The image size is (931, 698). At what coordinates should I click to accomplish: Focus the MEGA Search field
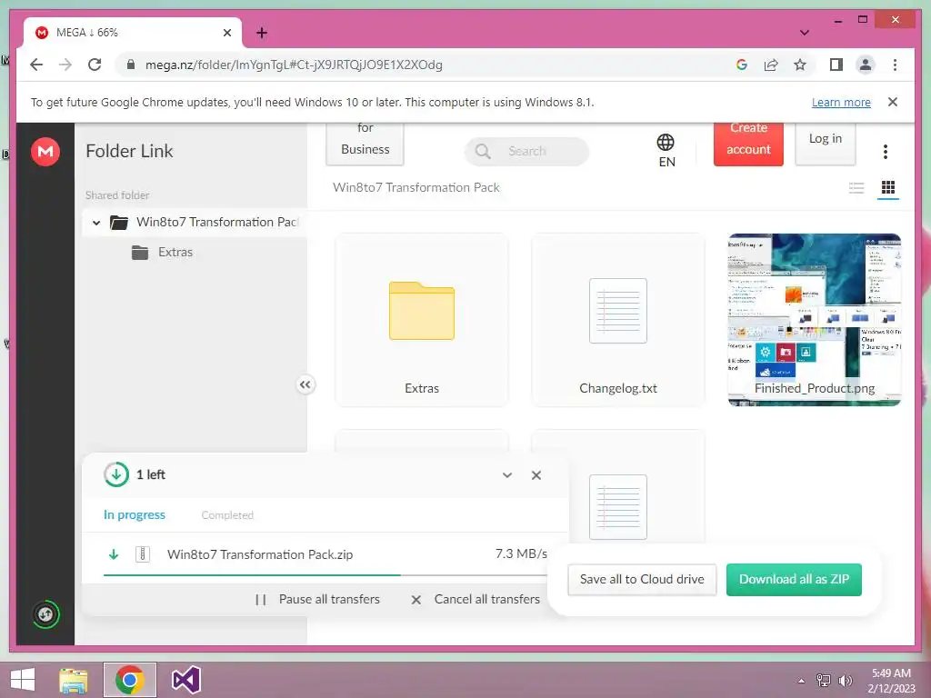click(526, 152)
